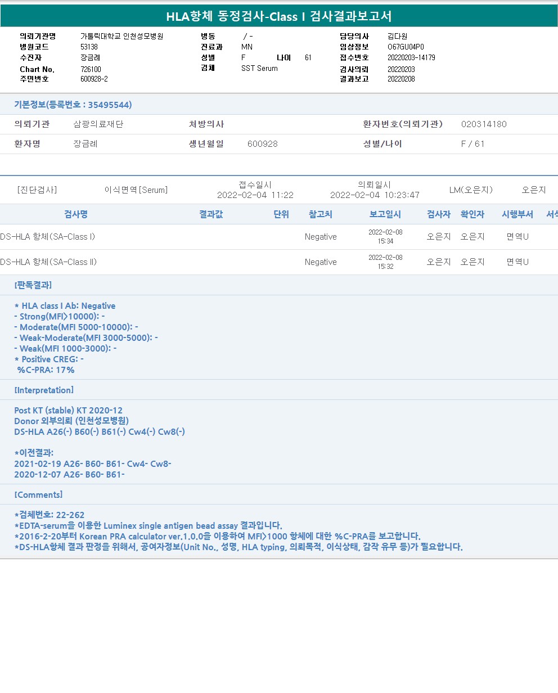Click patient number '020314180'

[x=484, y=124]
